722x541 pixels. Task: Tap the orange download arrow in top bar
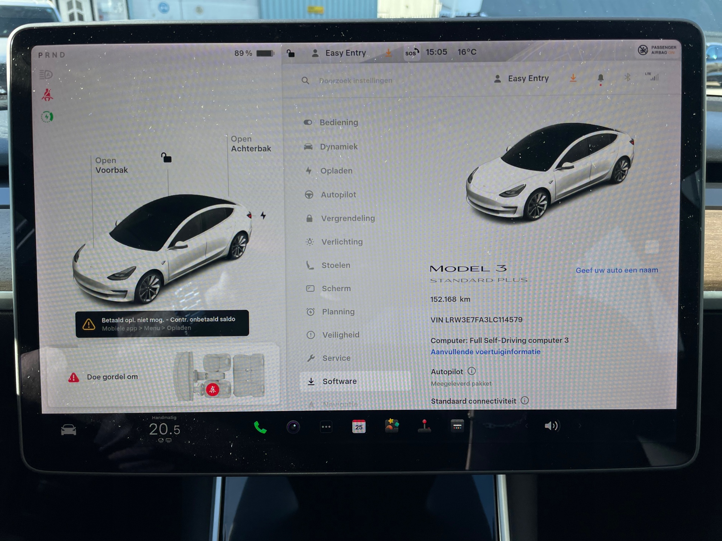[388, 53]
